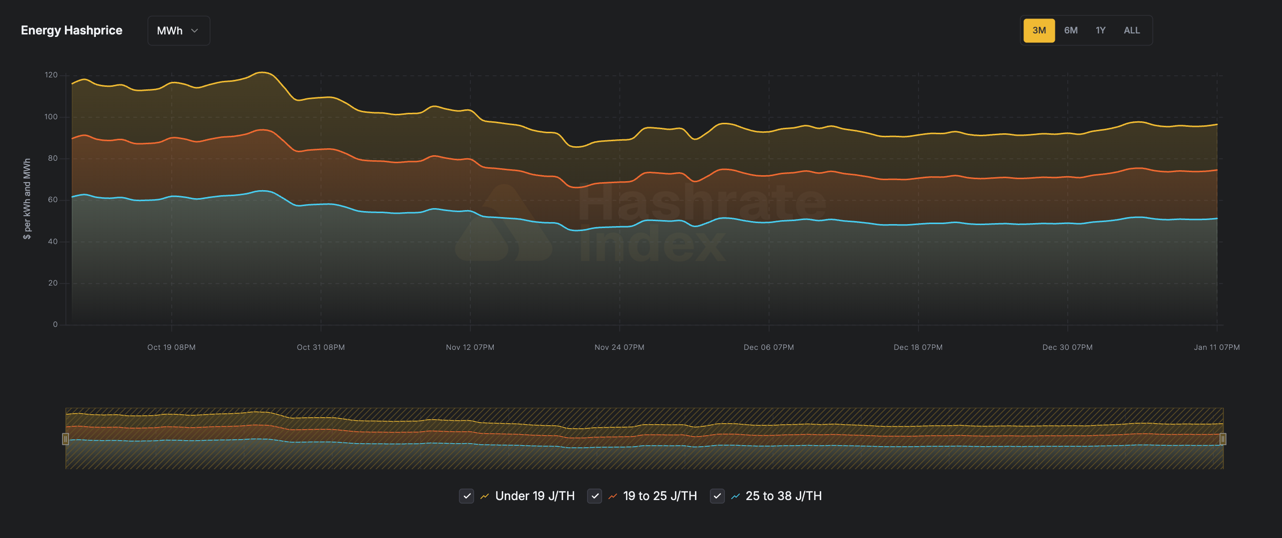This screenshot has height=538, width=1282.
Task: Click the Nov 24 07PM axis label
Action: [x=619, y=347]
